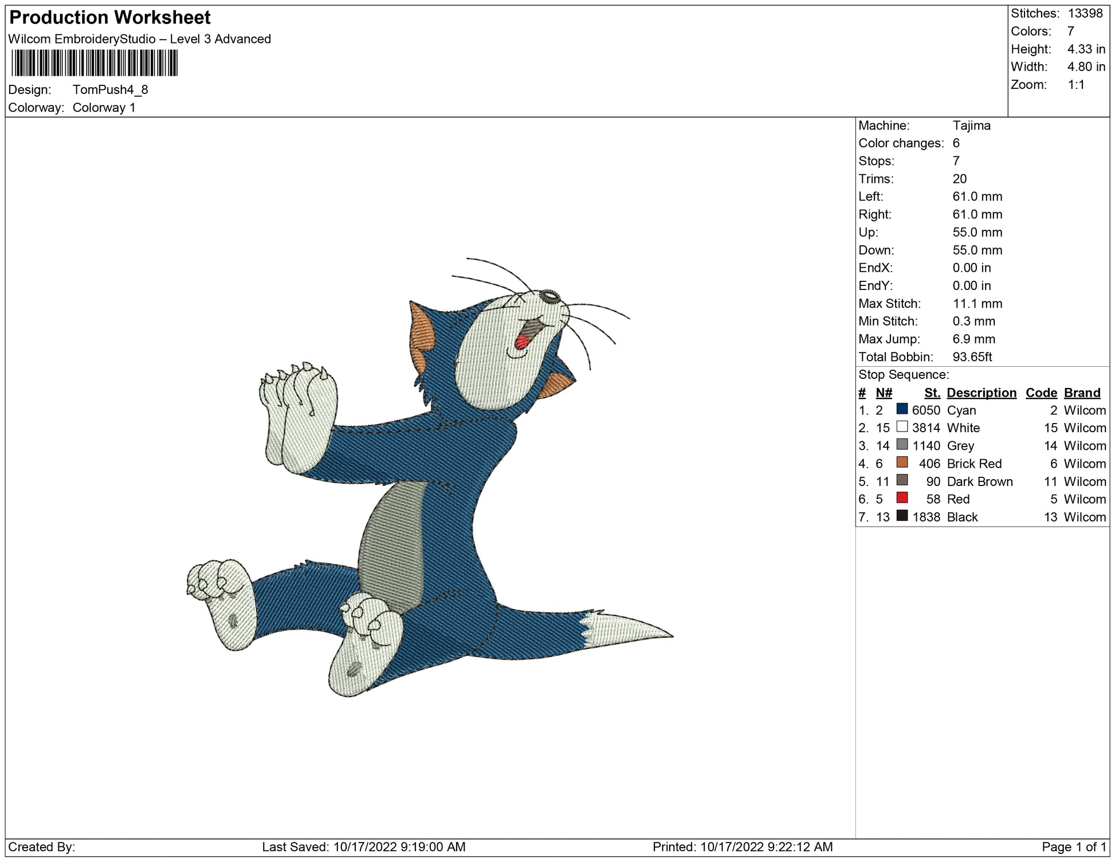This screenshot has height=858, width=1115.
Task: Select the Dark Brown swatch
Action: point(902,480)
